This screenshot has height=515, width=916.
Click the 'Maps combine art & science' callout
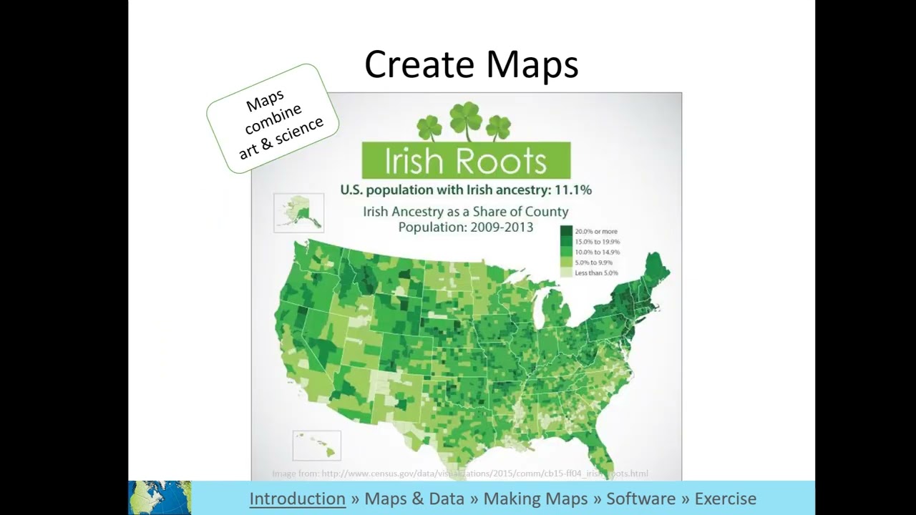point(273,119)
